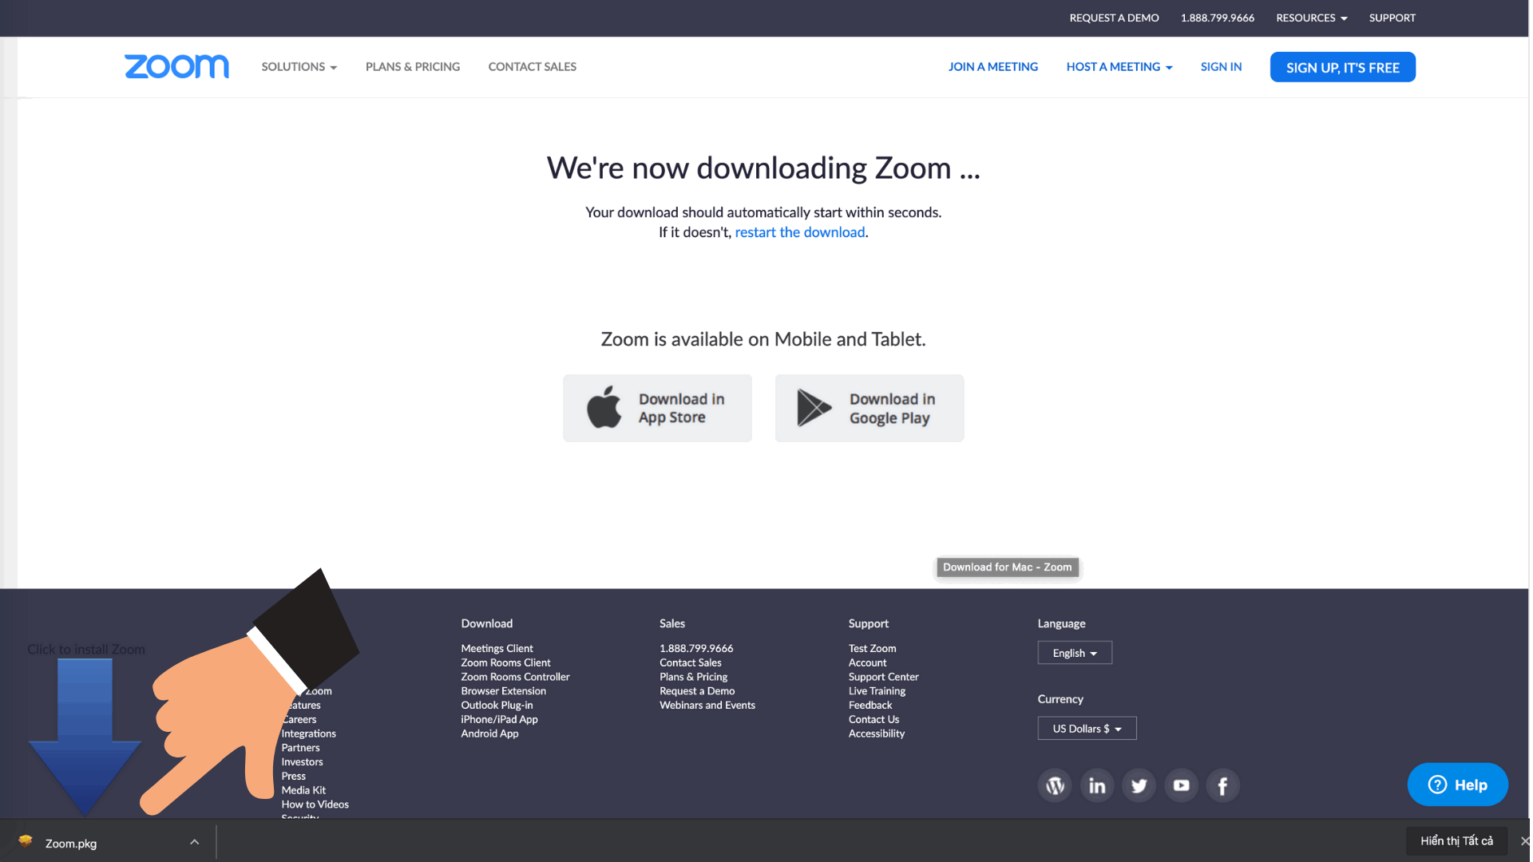
Task: Open Account footer link
Action: click(x=867, y=663)
